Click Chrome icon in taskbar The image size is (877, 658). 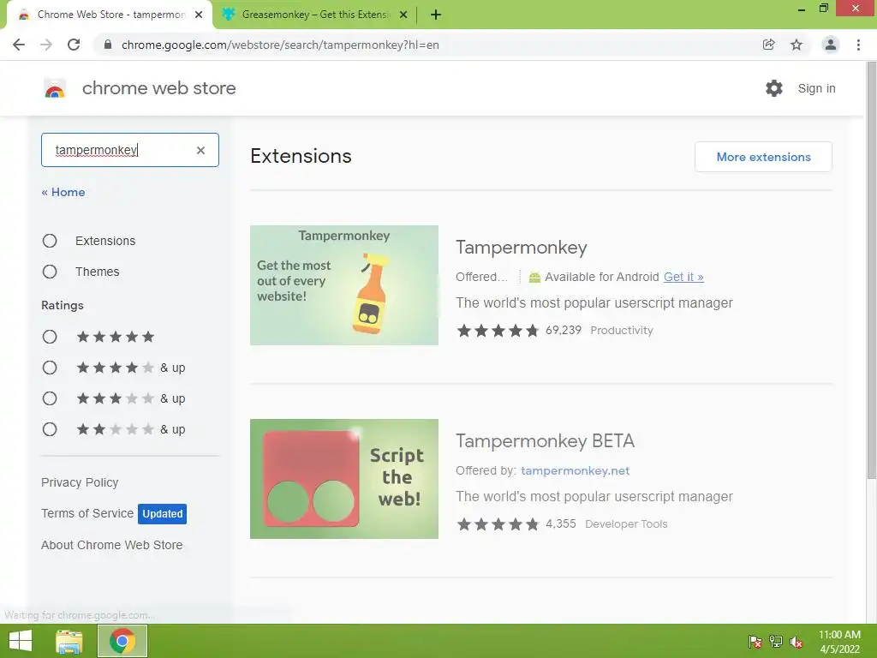pyautogui.click(x=122, y=641)
